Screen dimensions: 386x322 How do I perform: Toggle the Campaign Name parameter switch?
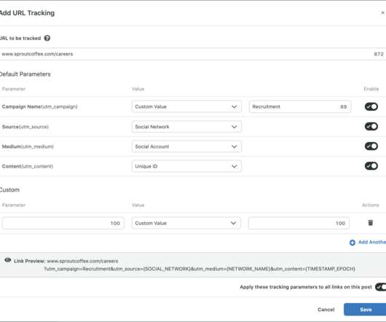click(x=371, y=106)
